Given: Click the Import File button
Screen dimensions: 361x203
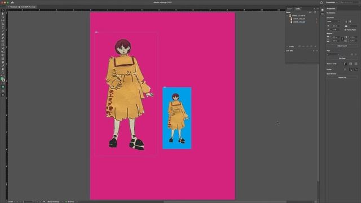Looking at the screenshot, I should [x=342, y=78].
